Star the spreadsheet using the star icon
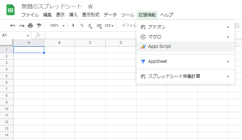The width and height of the screenshot is (242, 140). (90, 7)
